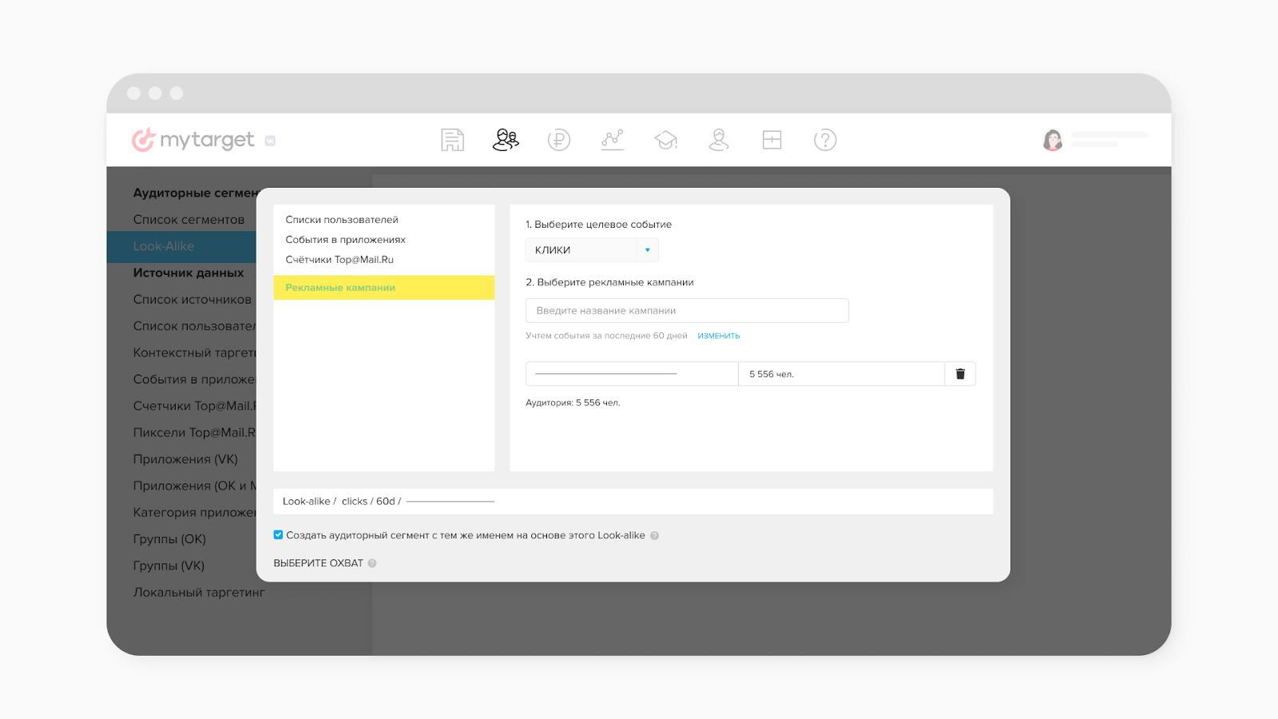Open the education graduation cap icon
Viewport: 1278px width, 719px height.
665,140
